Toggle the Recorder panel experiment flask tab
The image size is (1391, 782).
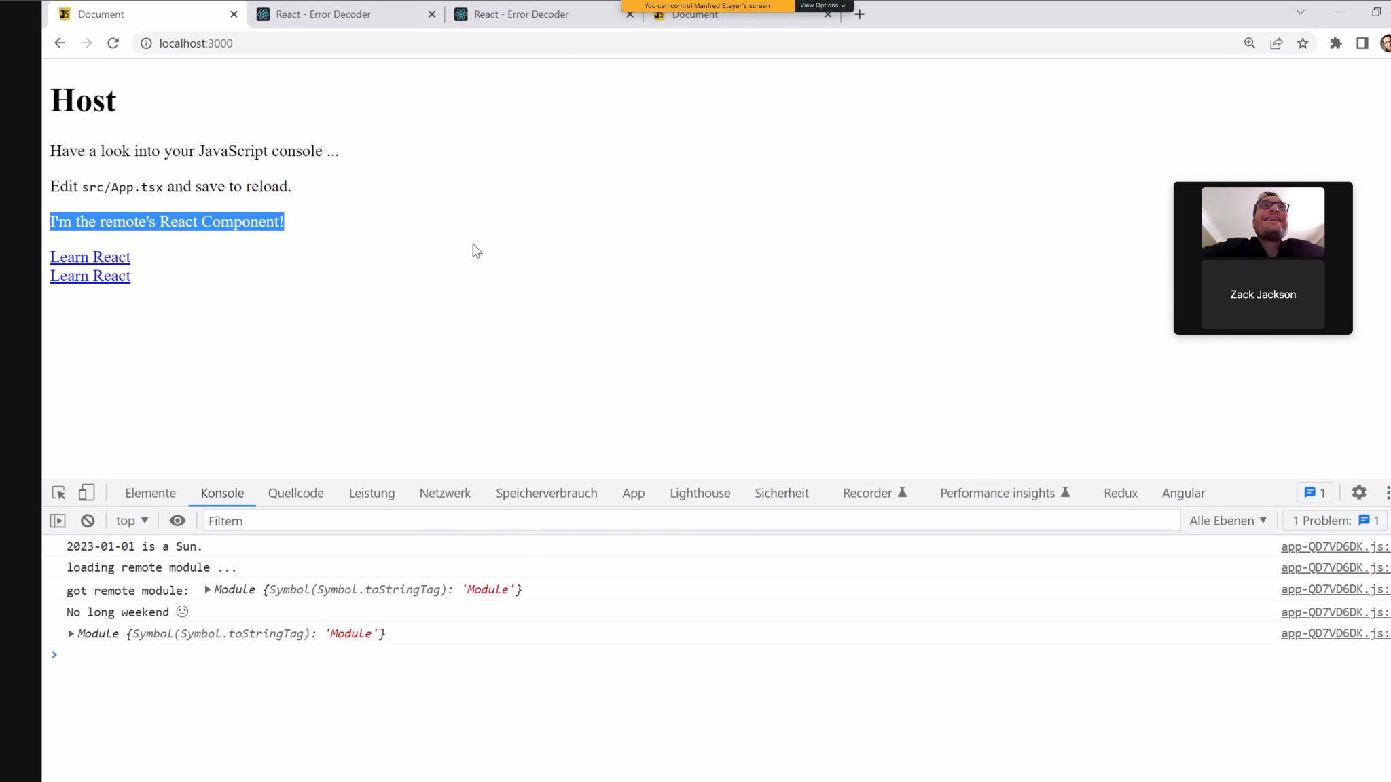(x=874, y=493)
